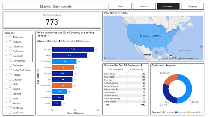Go to the Shipping tab

192,6
